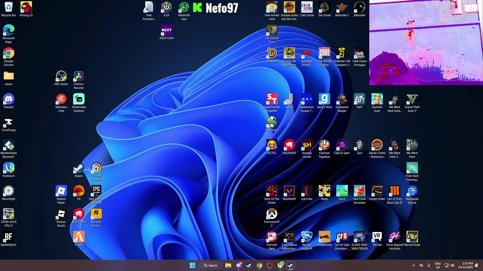
Task: Open OBS Studio from the desktop
Action: 61,78
